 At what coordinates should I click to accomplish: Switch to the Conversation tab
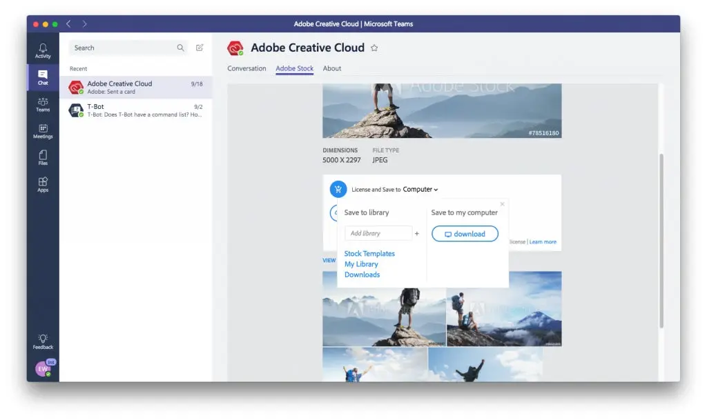click(246, 68)
